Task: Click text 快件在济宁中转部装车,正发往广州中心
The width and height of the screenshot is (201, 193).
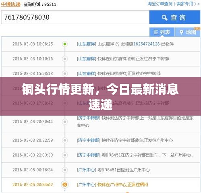Action: (x=137, y=140)
